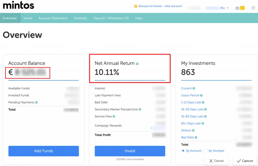This screenshot has width=258, height=166.
Task: Open the Portfolio tab
Action: 80,18
